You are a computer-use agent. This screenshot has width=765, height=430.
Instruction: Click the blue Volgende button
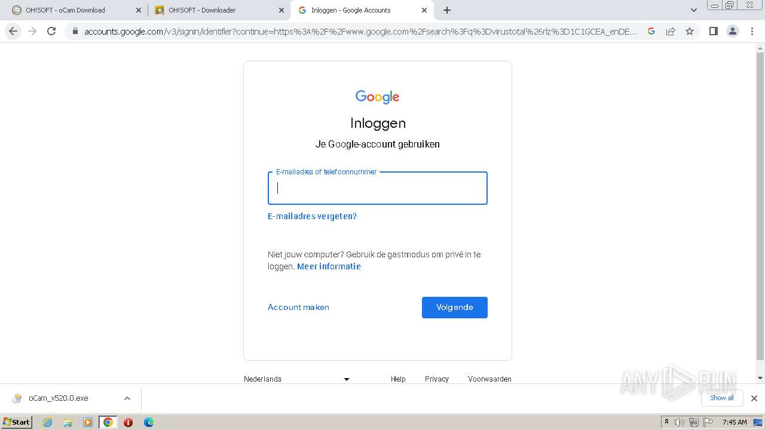click(455, 308)
